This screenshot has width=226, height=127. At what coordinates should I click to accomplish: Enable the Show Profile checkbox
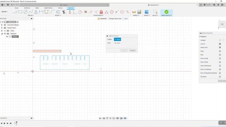click(x=220, y=58)
